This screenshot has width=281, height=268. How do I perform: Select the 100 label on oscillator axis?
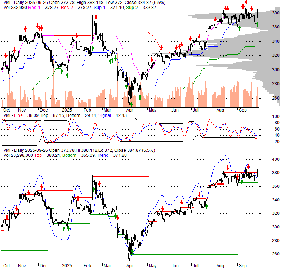(x=276, y=117)
